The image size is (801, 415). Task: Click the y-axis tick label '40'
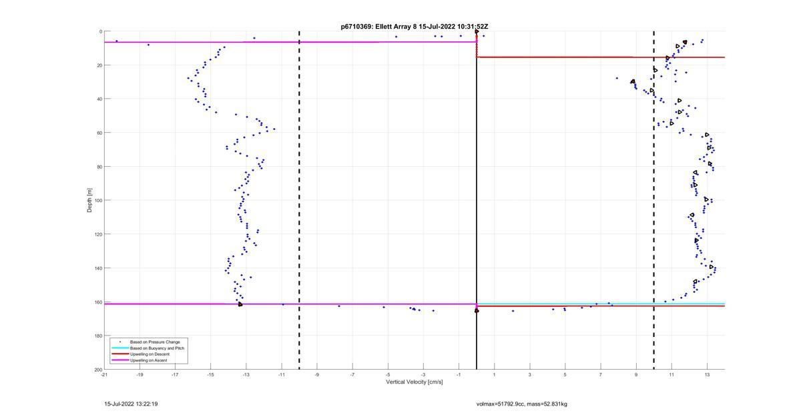99,99
